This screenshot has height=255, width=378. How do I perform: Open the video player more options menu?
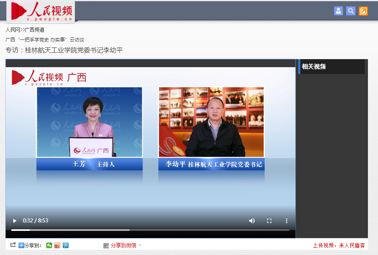coord(287,221)
